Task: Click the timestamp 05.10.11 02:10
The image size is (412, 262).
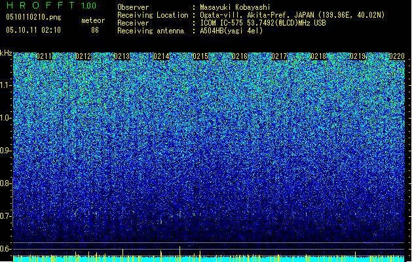Action: 33,30
